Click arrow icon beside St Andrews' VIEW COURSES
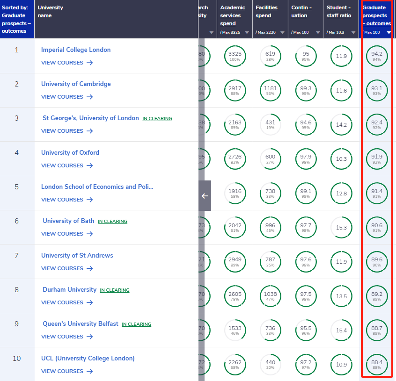The width and height of the screenshot is (396, 381). 90,268
